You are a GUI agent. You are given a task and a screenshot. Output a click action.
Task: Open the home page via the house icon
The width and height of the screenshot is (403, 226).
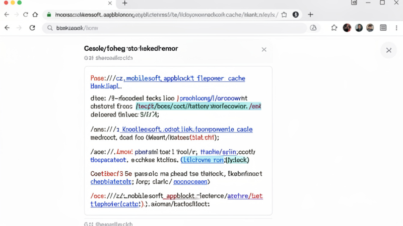[x=35, y=15]
